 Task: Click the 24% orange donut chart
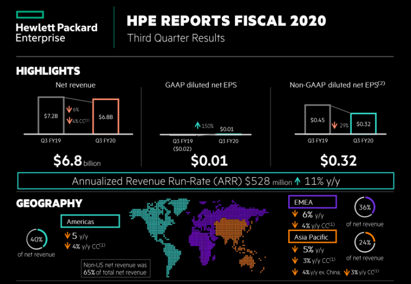tap(364, 242)
